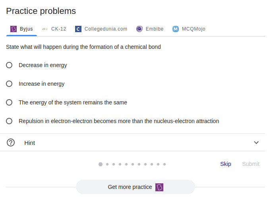Switch to the CK-12 tab
The width and height of the screenshot is (271, 202).
[x=58, y=29]
